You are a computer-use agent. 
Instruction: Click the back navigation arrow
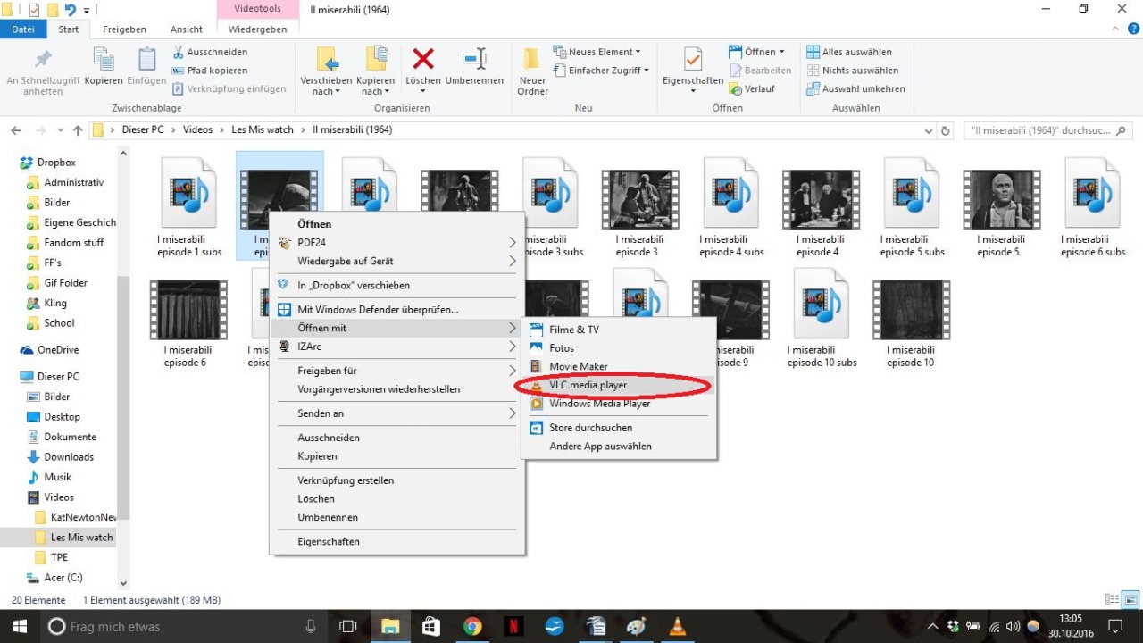coord(16,130)
